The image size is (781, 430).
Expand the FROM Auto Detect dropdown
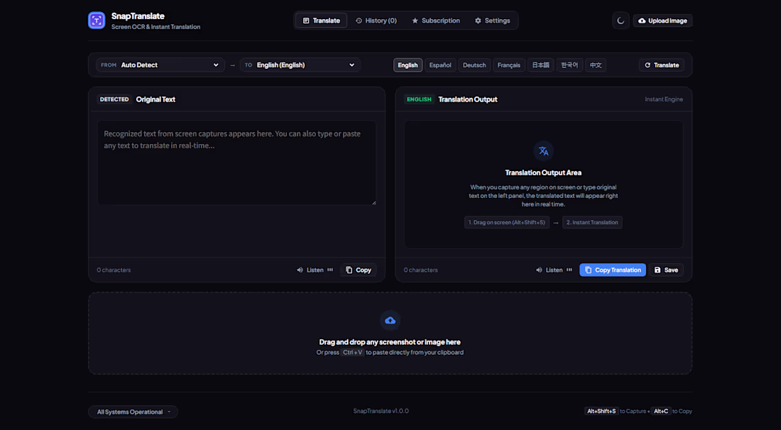coord(160,65)
